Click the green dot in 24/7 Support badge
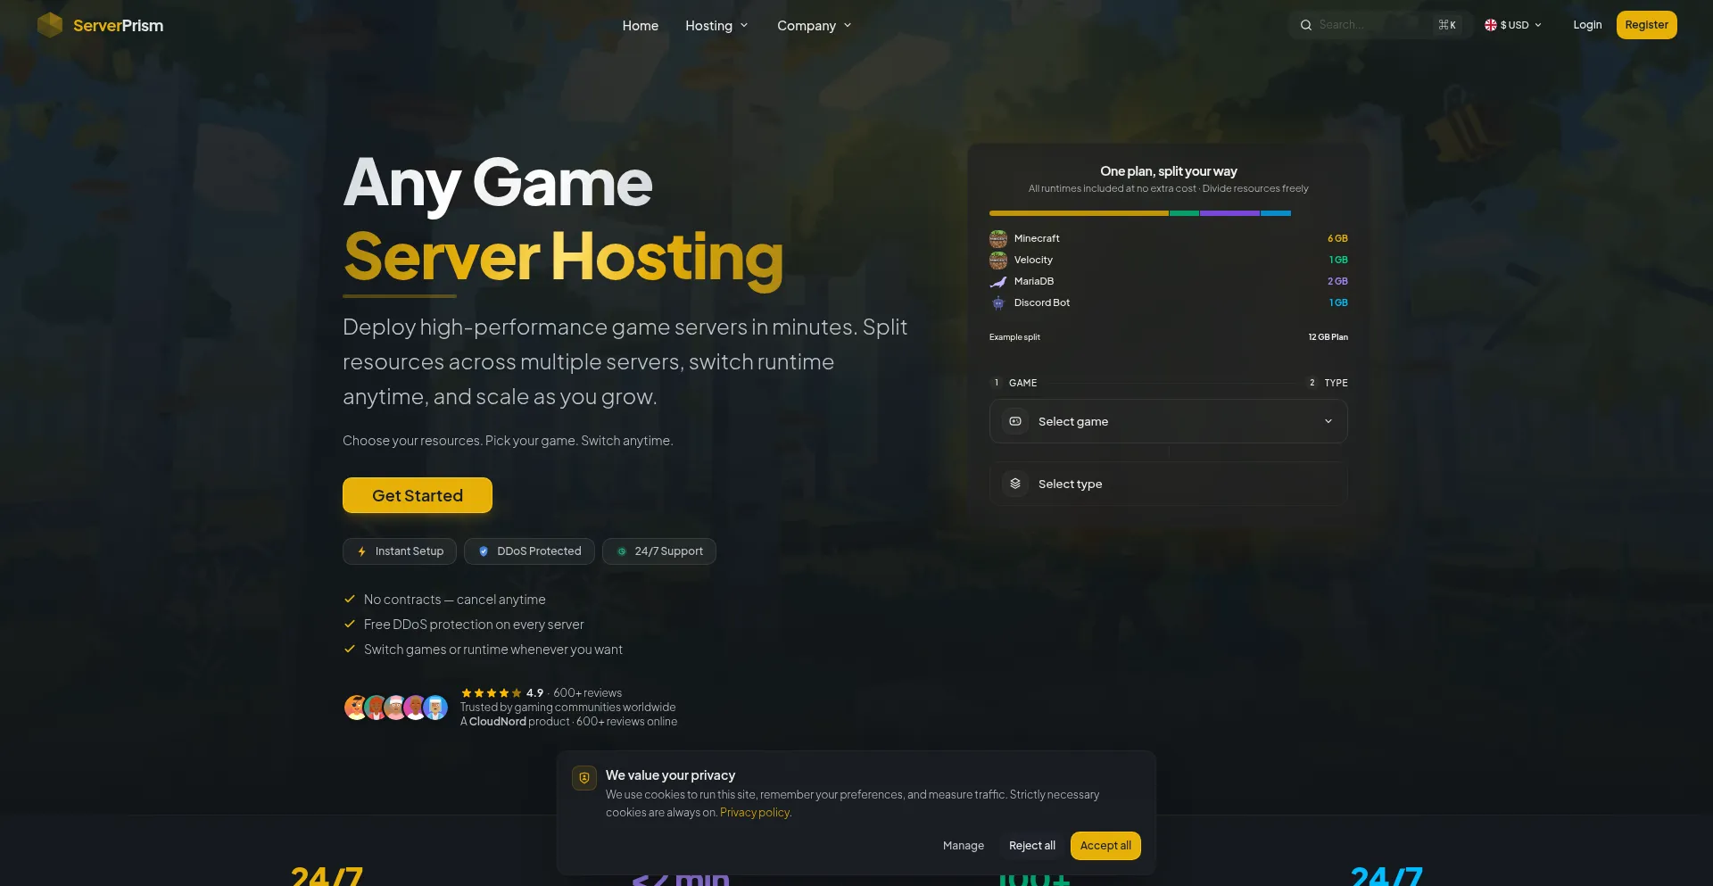Screen dimensions: 1713x886 (622, 551)
